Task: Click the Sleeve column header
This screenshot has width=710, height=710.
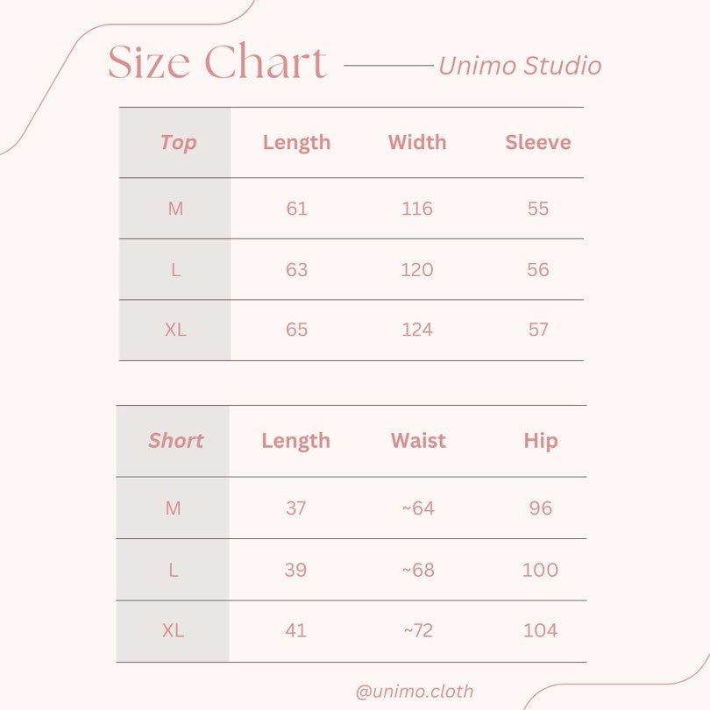Action: point(538,142)
